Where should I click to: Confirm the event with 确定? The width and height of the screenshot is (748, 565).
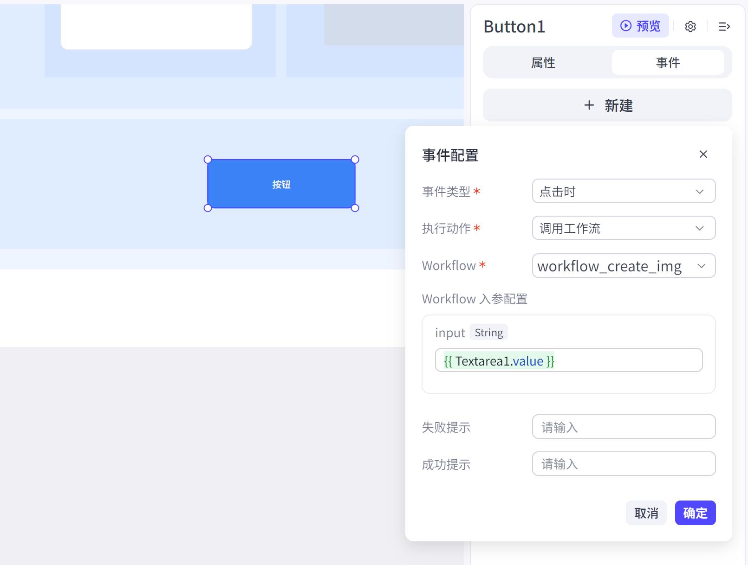(x=695, y=513)
